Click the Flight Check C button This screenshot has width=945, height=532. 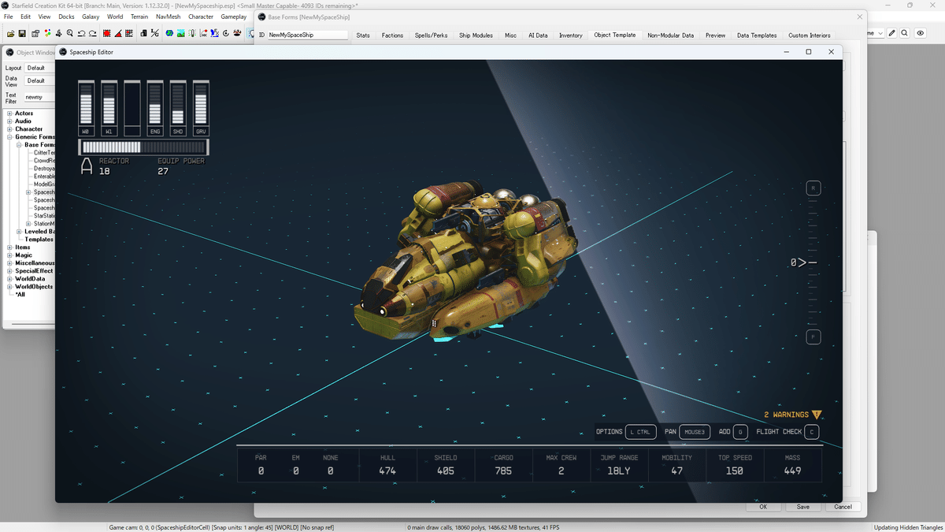coord(812,432)
